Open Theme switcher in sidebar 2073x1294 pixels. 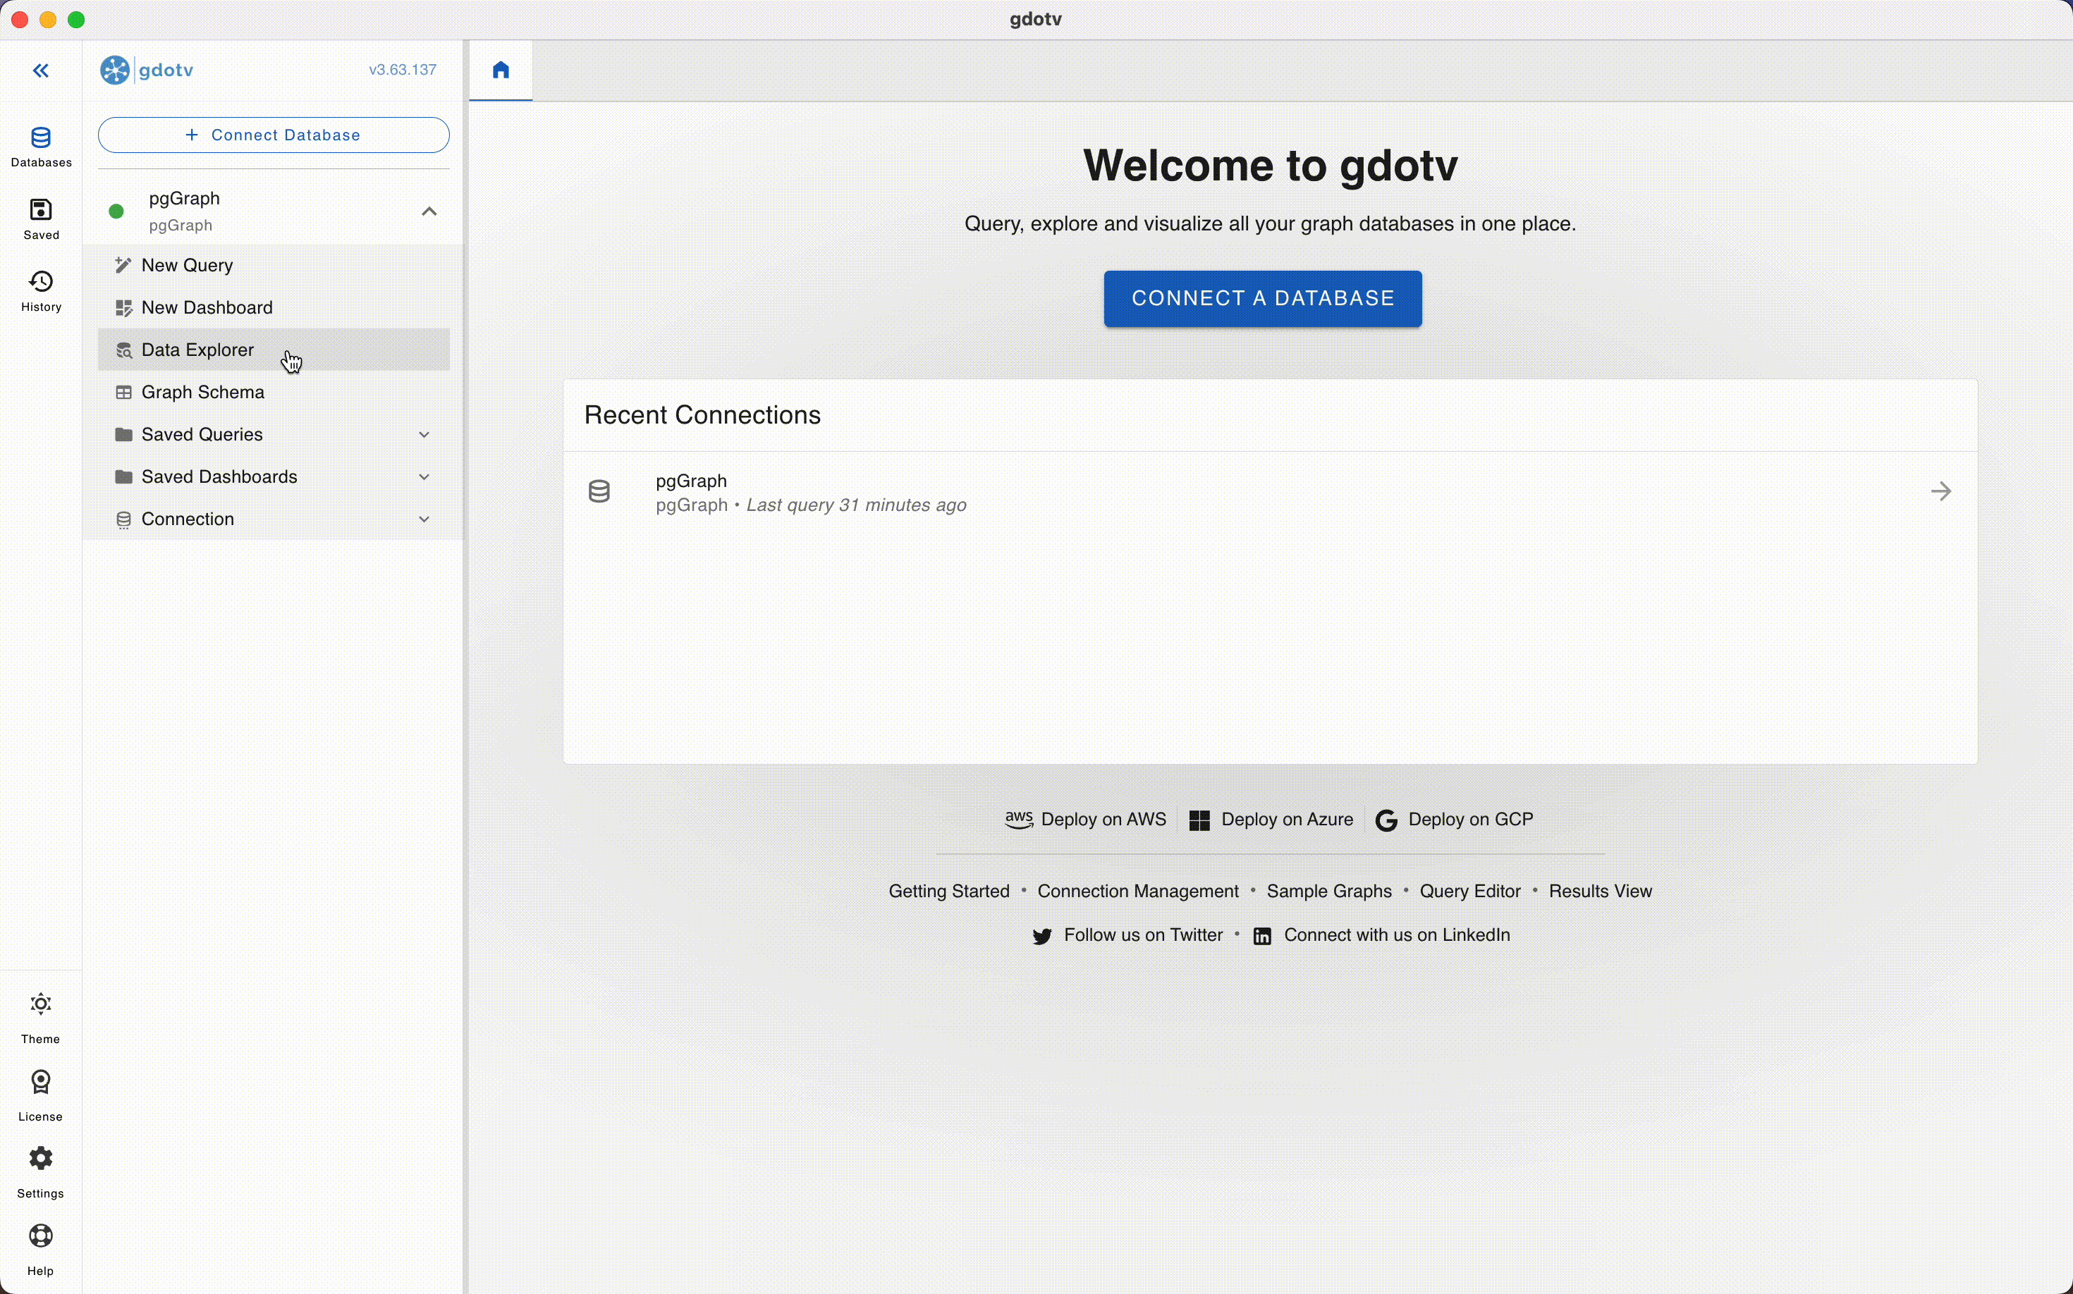pyautogui.click(x=41, y=1018)
